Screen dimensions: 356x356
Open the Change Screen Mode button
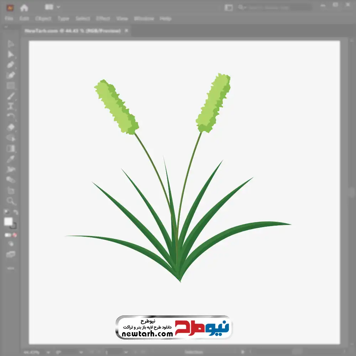(x=11, y=254)
